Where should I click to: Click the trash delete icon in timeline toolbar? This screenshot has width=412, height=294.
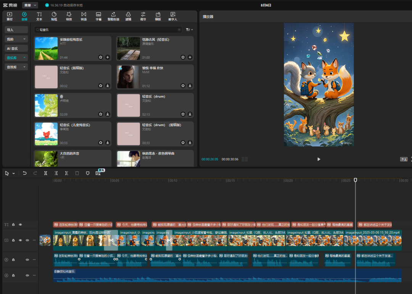pos(77,173)
